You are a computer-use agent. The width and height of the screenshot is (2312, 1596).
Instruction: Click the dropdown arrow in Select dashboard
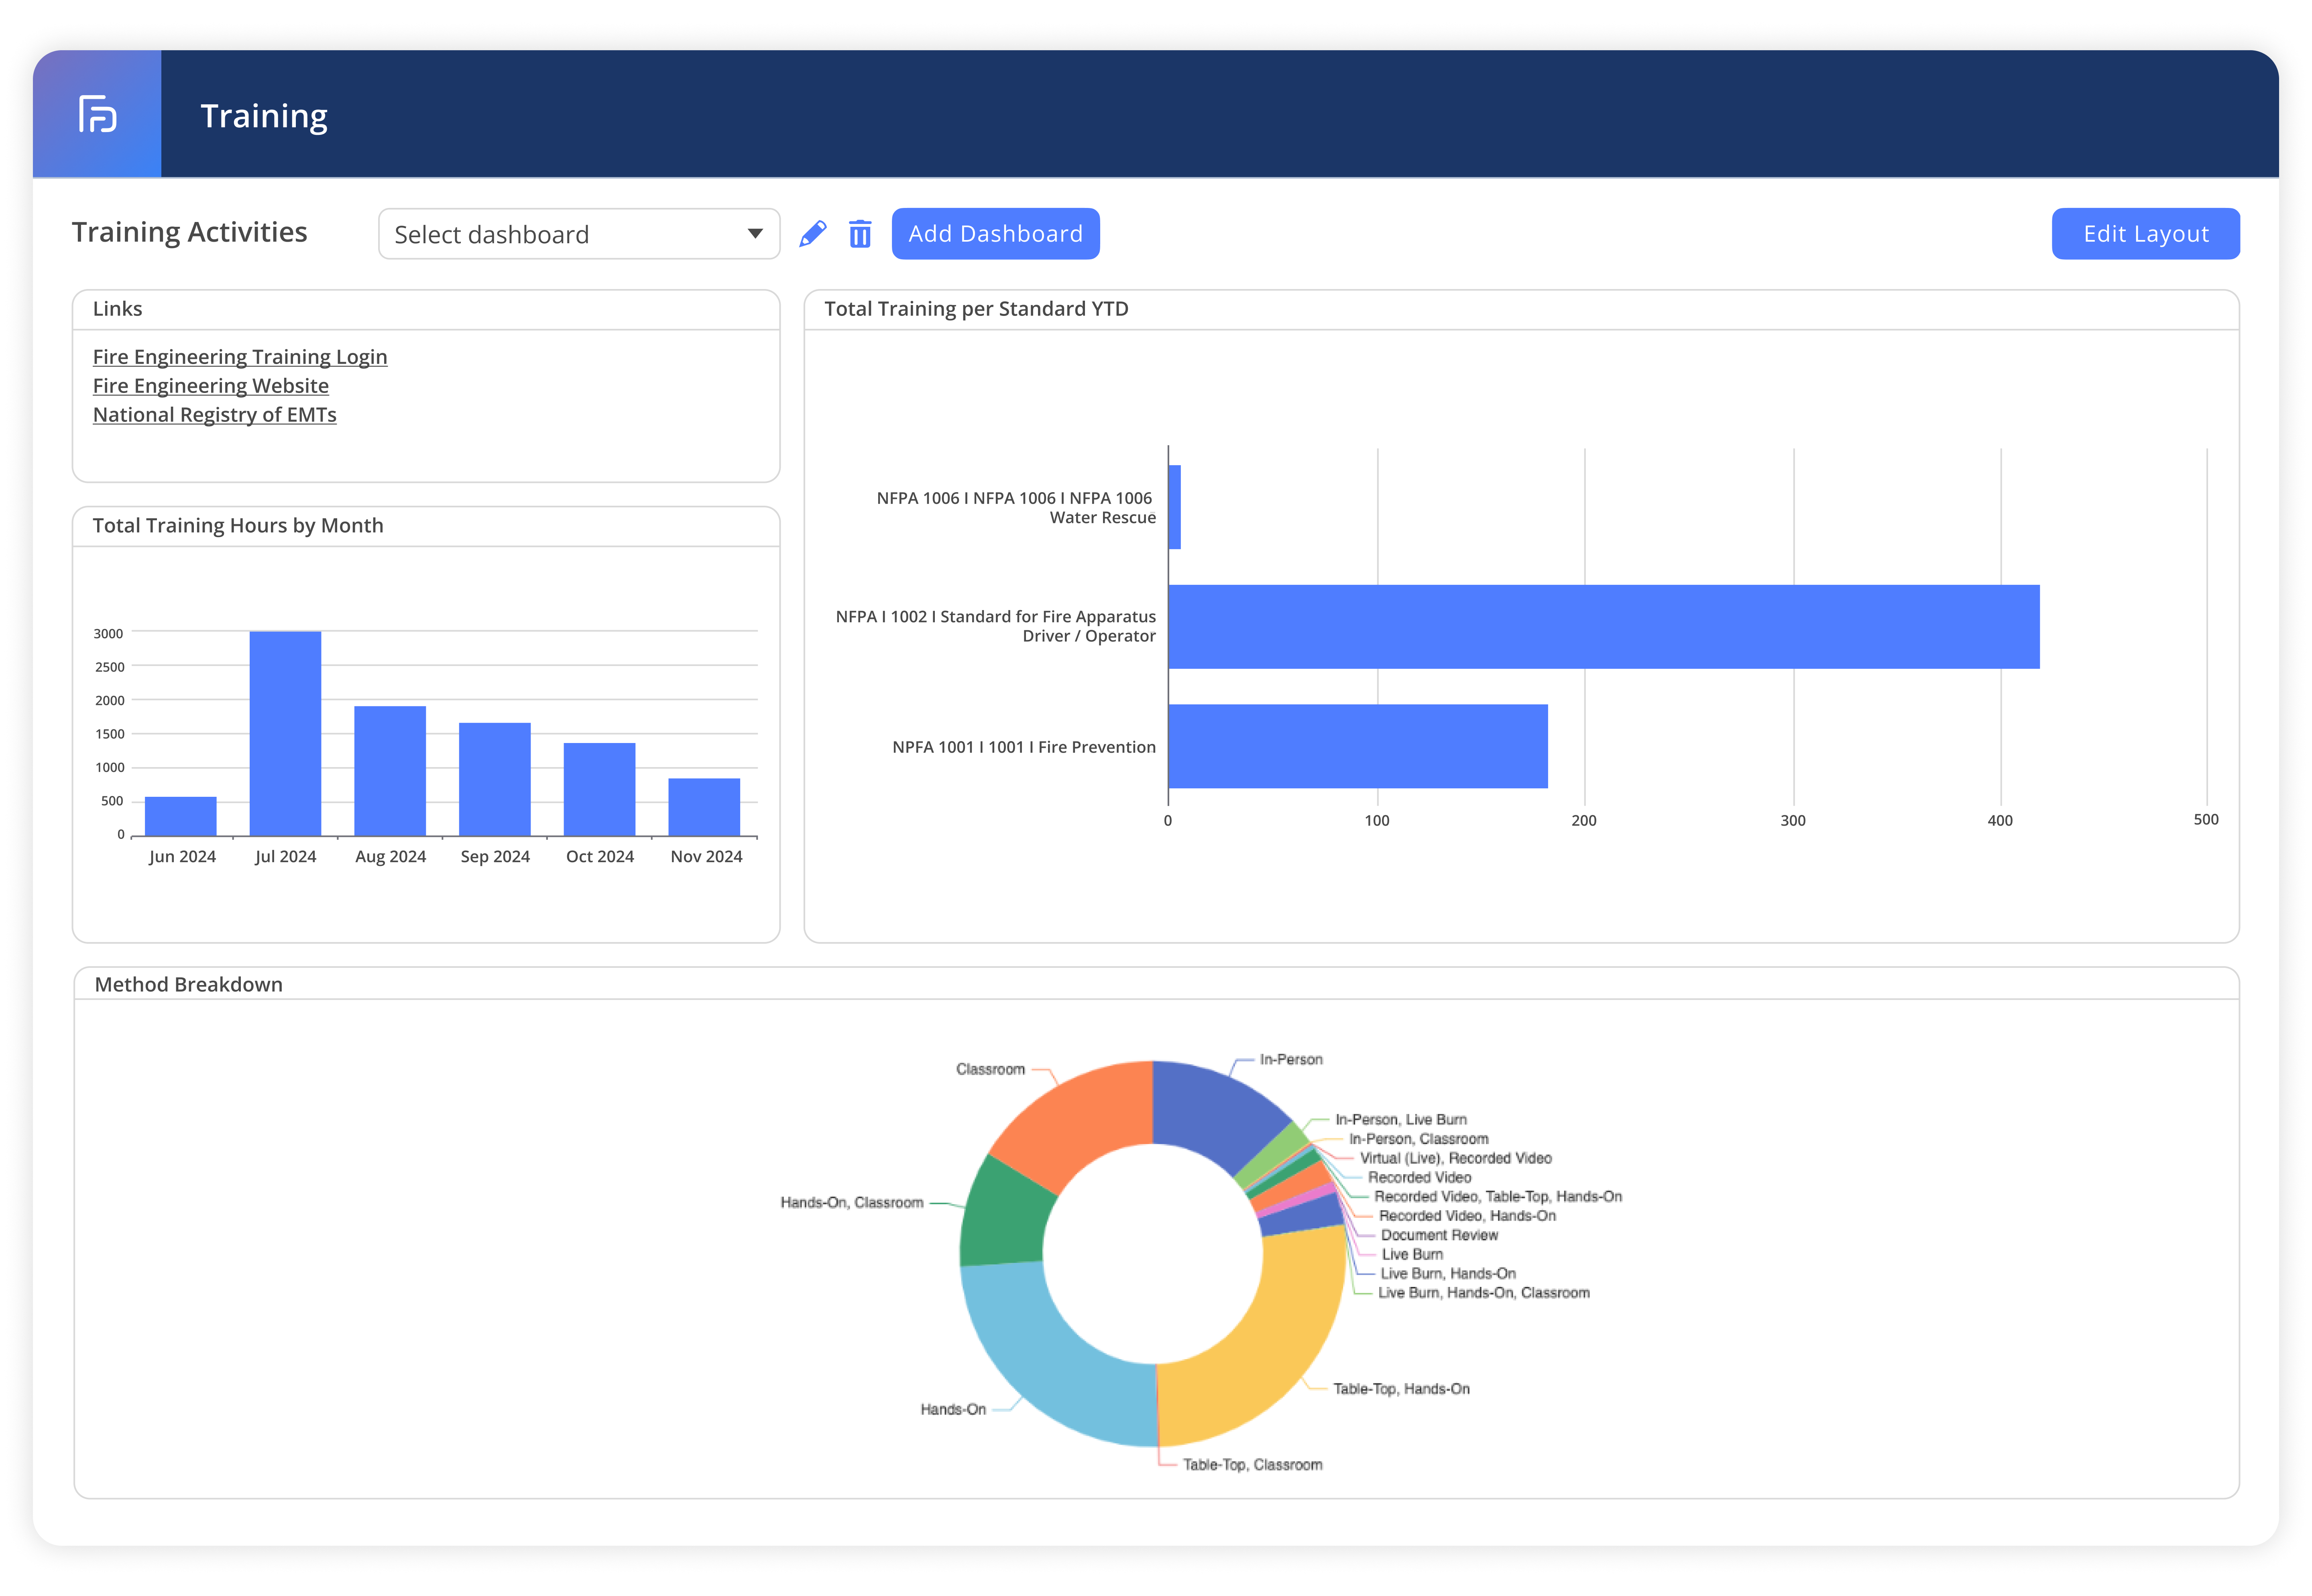point(755,234)
